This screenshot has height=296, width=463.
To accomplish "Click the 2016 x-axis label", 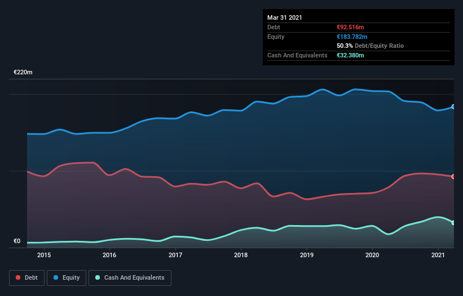I will click(109, 255).
